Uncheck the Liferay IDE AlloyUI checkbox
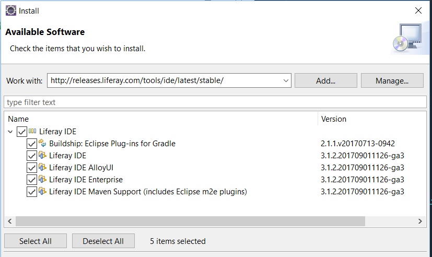 (x=32, y=168)
